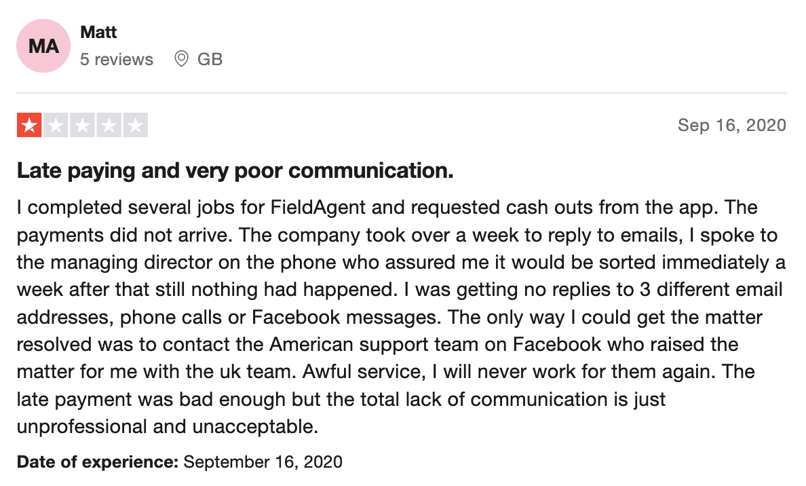Click the Date of experience label

coord(98,462)
